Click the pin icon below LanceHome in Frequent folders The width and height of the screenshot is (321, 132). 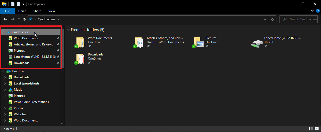click(x=266, y=46)
